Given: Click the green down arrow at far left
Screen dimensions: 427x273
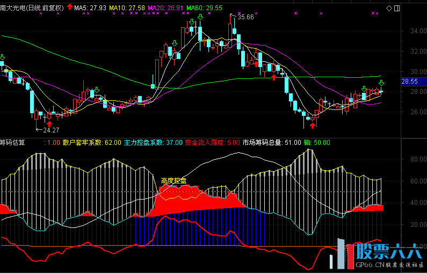Looking at the screenshot, I should pos(2,57).
